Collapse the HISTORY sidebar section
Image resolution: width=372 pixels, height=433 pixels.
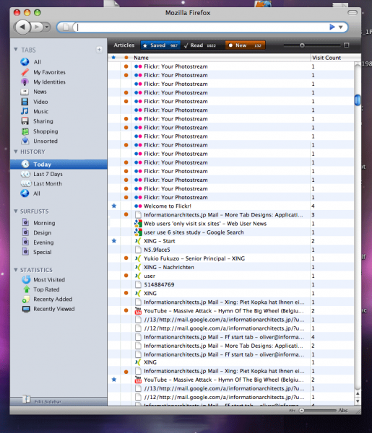[16, 152]
